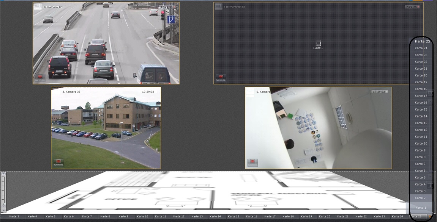437x222 pixels.
Task: Click the camera icon at top-left of Kamera 12
Action: coord(38,7)
